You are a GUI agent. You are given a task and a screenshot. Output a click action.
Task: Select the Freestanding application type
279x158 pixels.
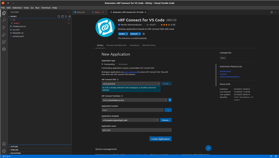[x=102, y=64]
